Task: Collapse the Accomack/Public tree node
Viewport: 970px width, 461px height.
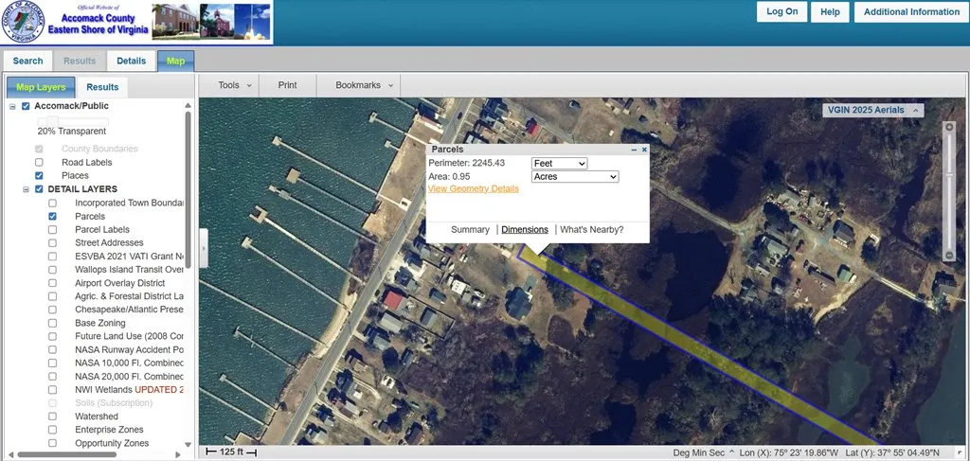Action: 12,106
